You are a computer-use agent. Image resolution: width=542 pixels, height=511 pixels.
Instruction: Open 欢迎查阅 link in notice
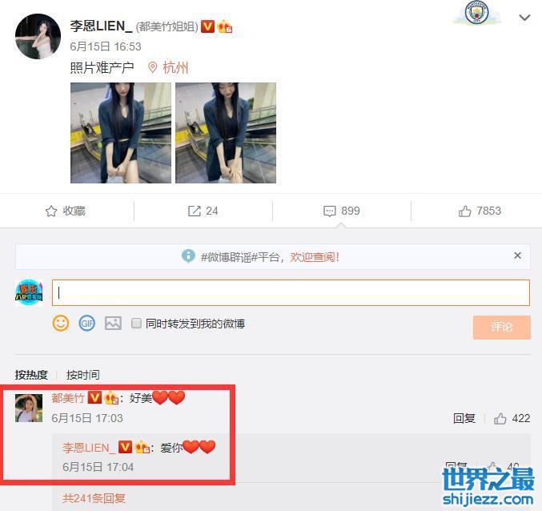pyautogui.click(x=314, y=257)
